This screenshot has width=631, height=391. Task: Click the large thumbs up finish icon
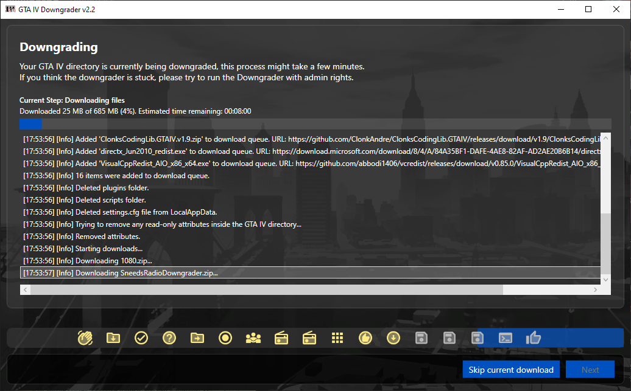pos(534,337)
